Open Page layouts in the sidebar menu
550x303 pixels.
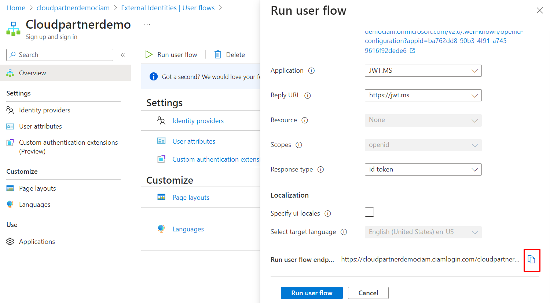coord(37,188)
